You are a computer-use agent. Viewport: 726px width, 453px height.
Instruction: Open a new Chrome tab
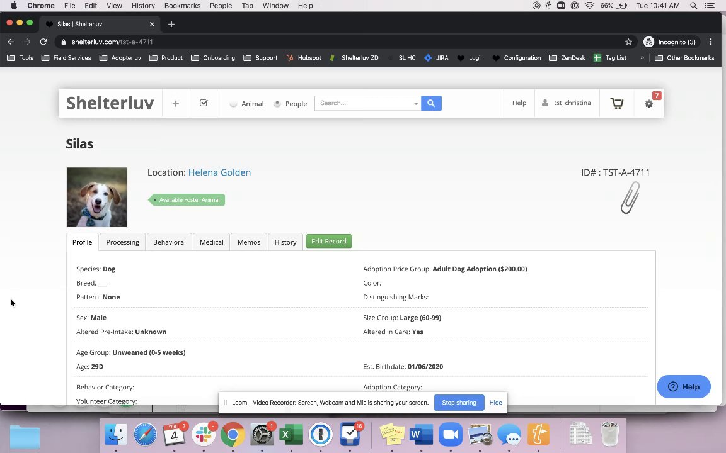click(171, 24)
